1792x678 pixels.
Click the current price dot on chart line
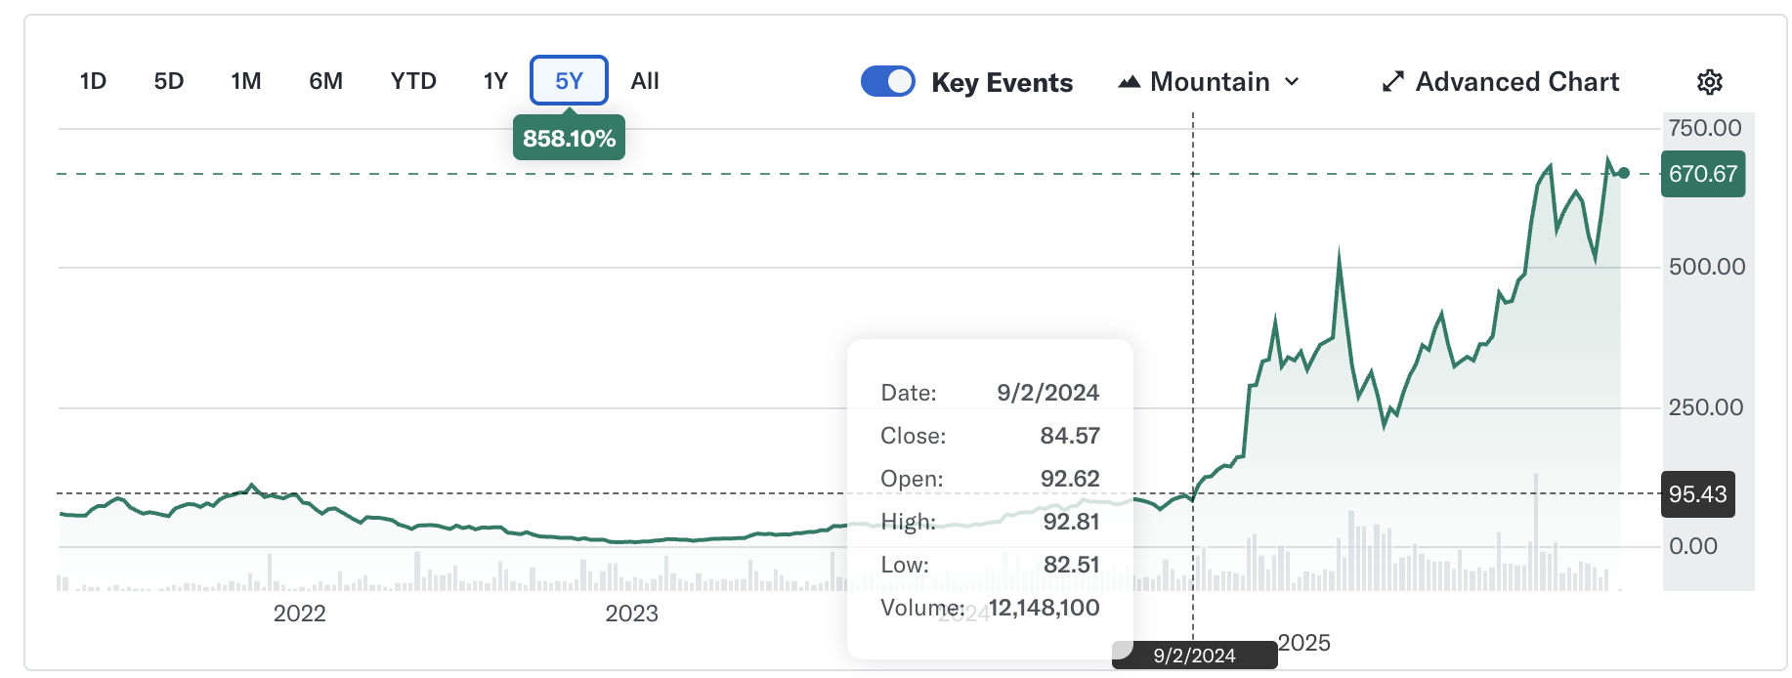click(1624, 173)
